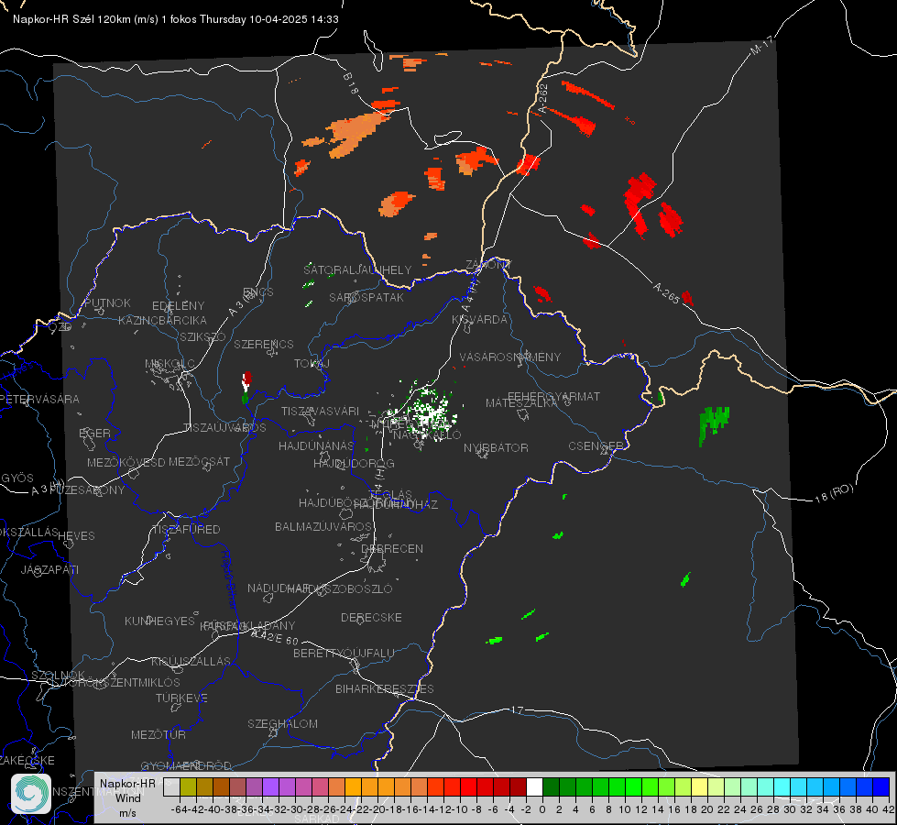Click the MEZŐTÚR label

(x=158, y=734)
